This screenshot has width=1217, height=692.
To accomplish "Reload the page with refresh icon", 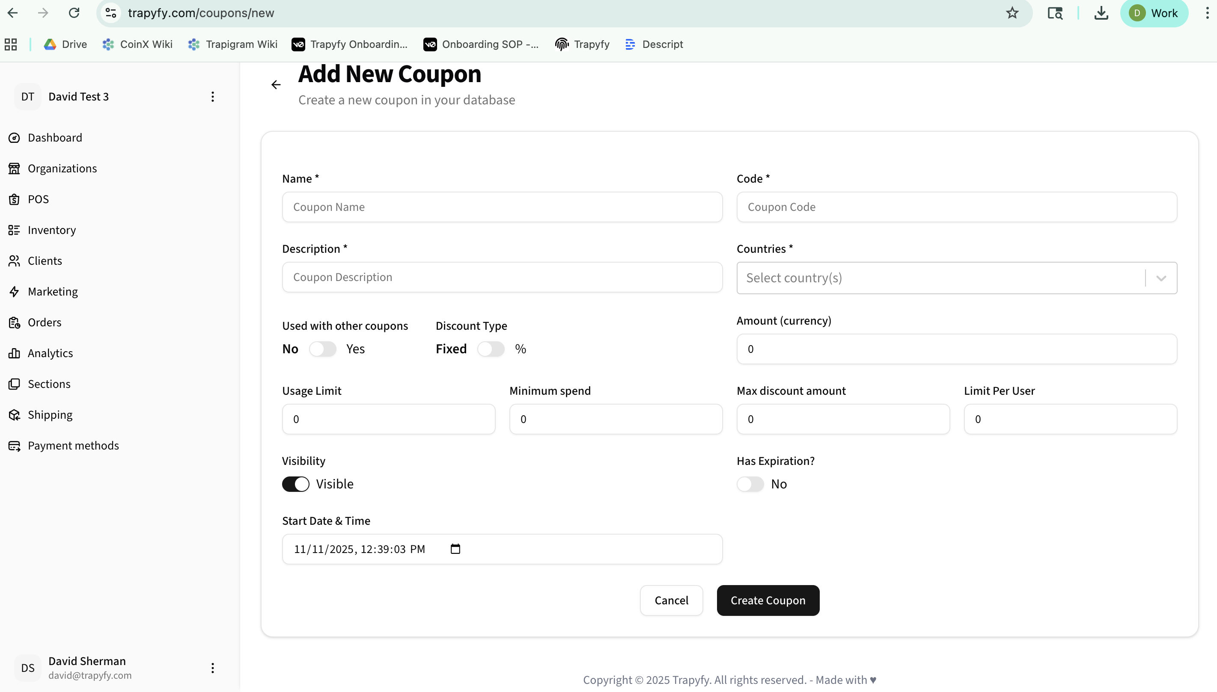I will [74, 13].
